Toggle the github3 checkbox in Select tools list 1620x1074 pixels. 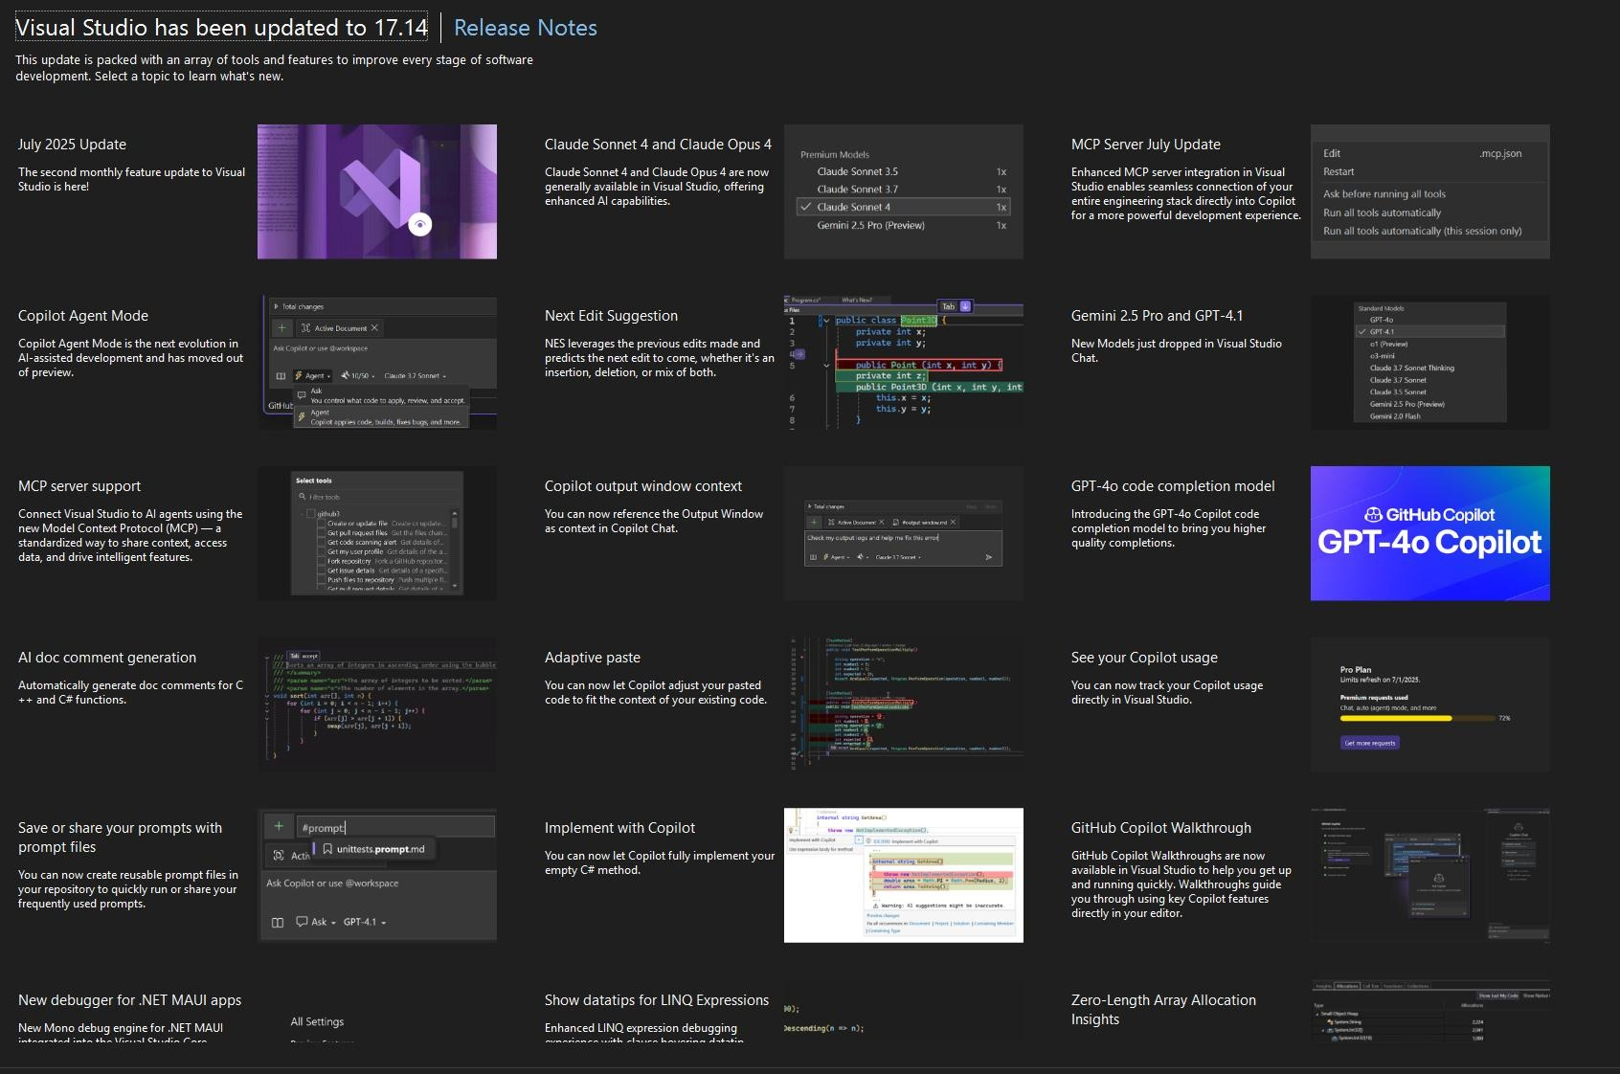312,514
